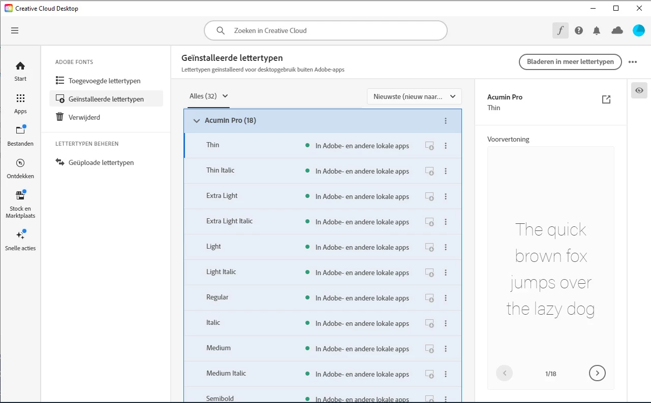Open the more options menu beside Bladeren button
Image resolution: width=651 pixels, height=403 pixels.
pos(633,62)
